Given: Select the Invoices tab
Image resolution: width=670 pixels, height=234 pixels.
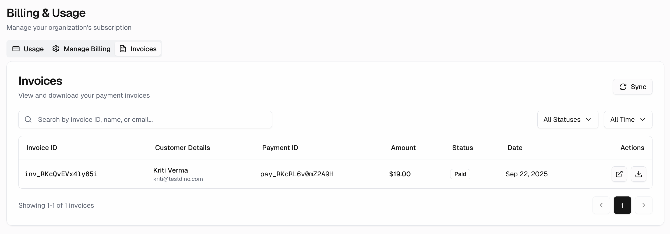Looking at the screenshot, I should pyautogui.click(x=138, y=49).
